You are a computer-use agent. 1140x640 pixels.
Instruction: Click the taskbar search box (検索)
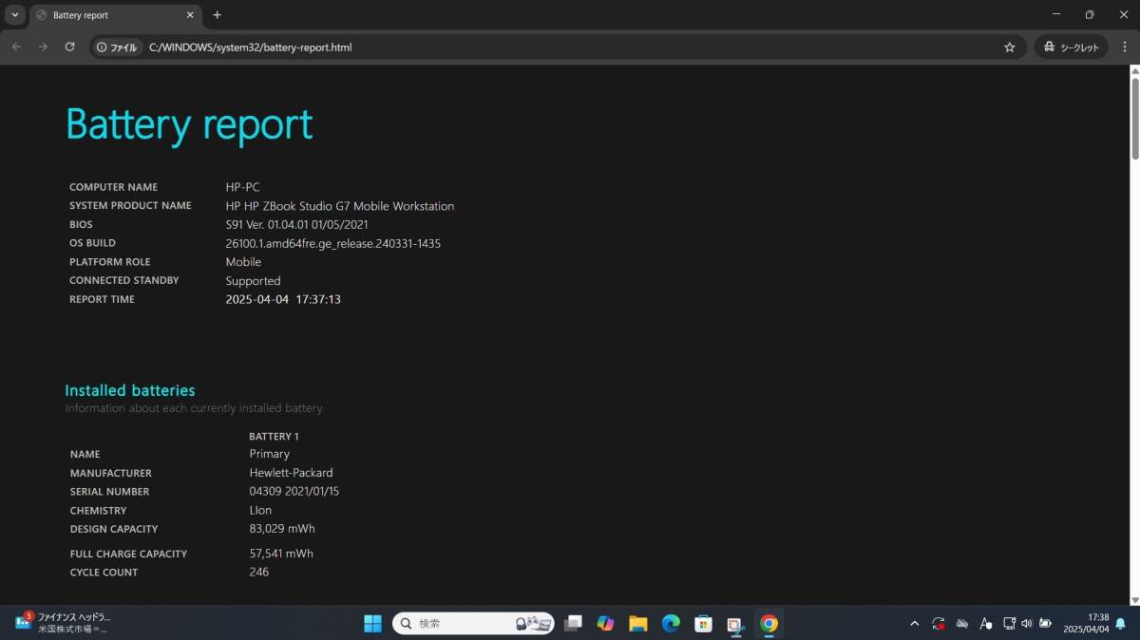point(474,624)
